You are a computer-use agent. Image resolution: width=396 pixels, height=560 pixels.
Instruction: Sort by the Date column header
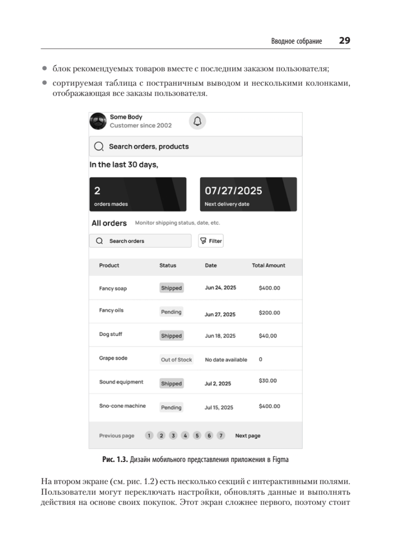pos(211,266)
